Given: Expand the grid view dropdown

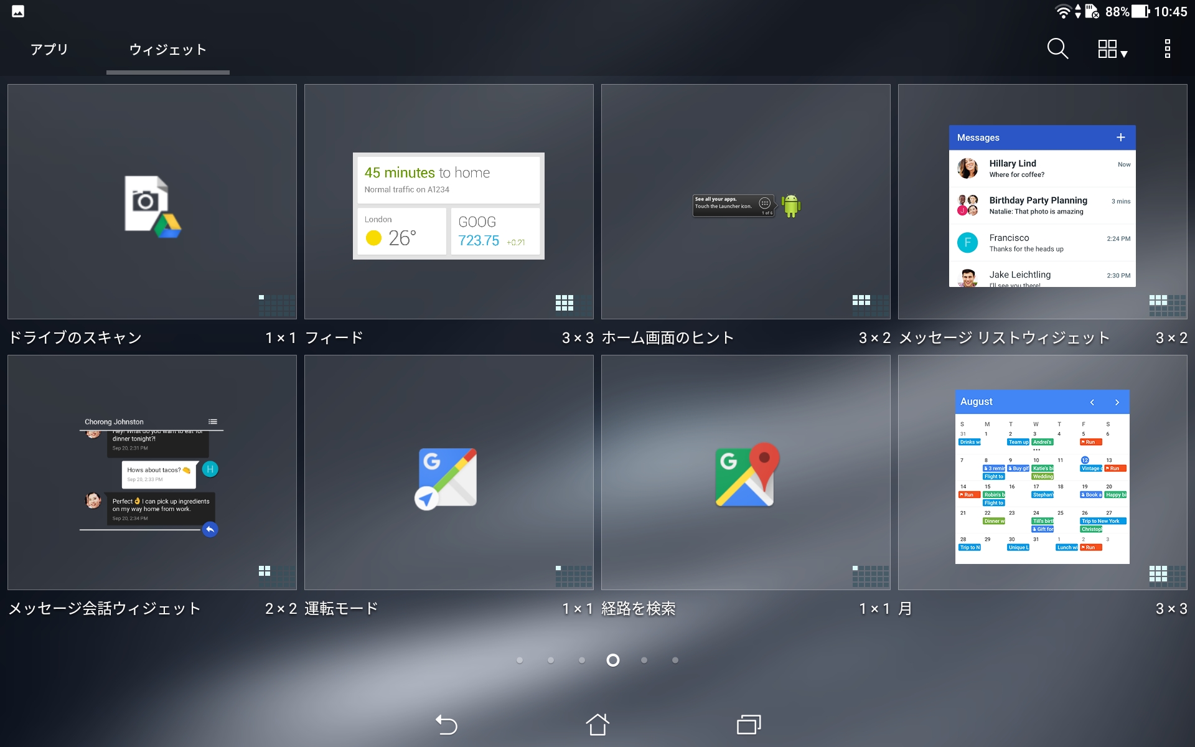Looking at the screenshot, I should pos(1112,49).
